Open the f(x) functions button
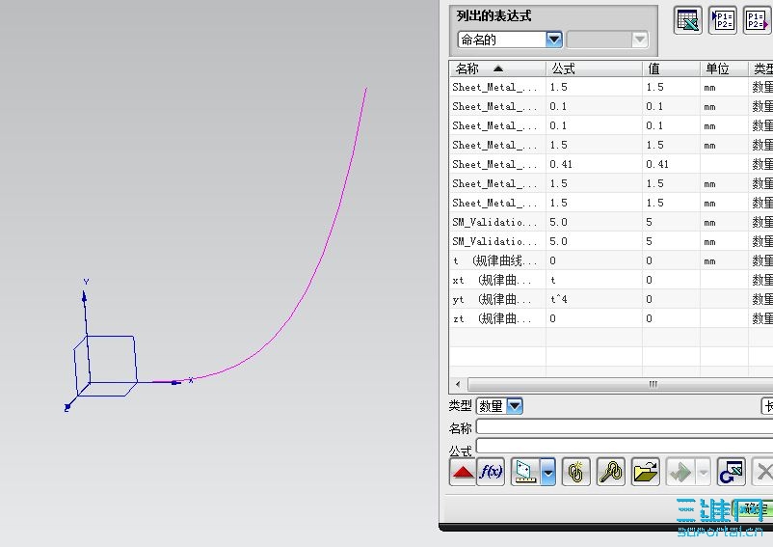773x547 pixels. click(491, 472)
